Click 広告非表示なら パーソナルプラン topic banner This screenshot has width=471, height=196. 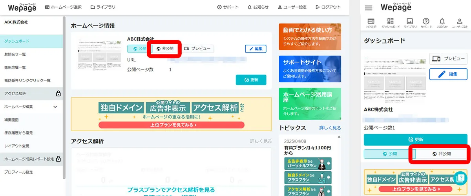coord(307,163)
